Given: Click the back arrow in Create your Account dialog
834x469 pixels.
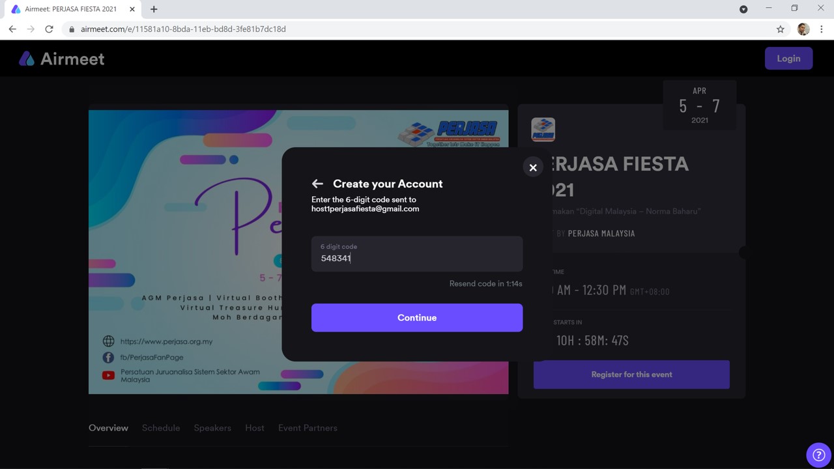Looking at the screenshot, I should click(x=317, y=184).
